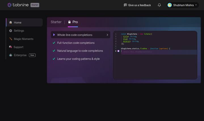Click the play triangle on Whole-line code completions

(x=54, y=35)
